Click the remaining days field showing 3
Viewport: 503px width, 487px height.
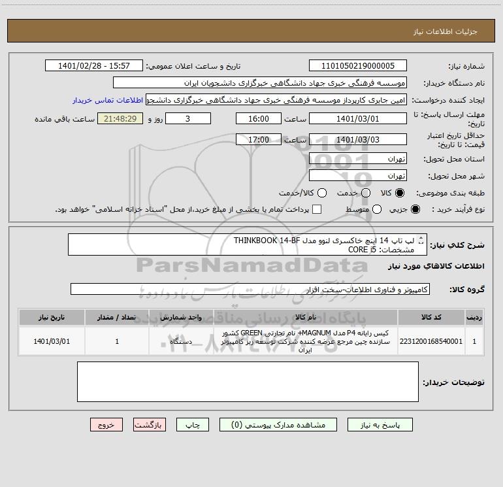[x=188, y=118]
